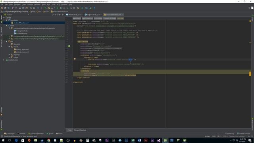Click the Make Project build icon
This screenshot has height=143, width=254.
(x=46, y=8)
